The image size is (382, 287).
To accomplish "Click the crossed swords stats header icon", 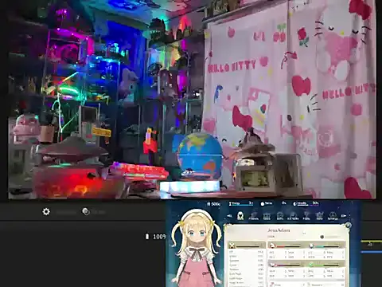I will tap(232, 245).
